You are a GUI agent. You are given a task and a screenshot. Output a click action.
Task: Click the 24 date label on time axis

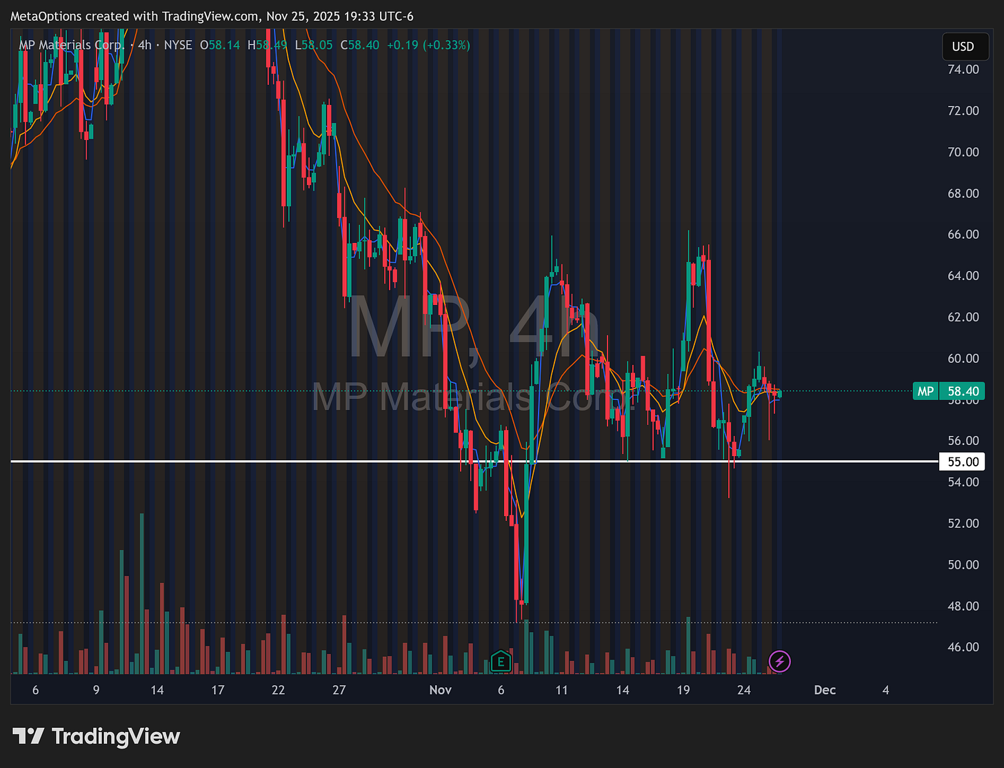[744, 689]
